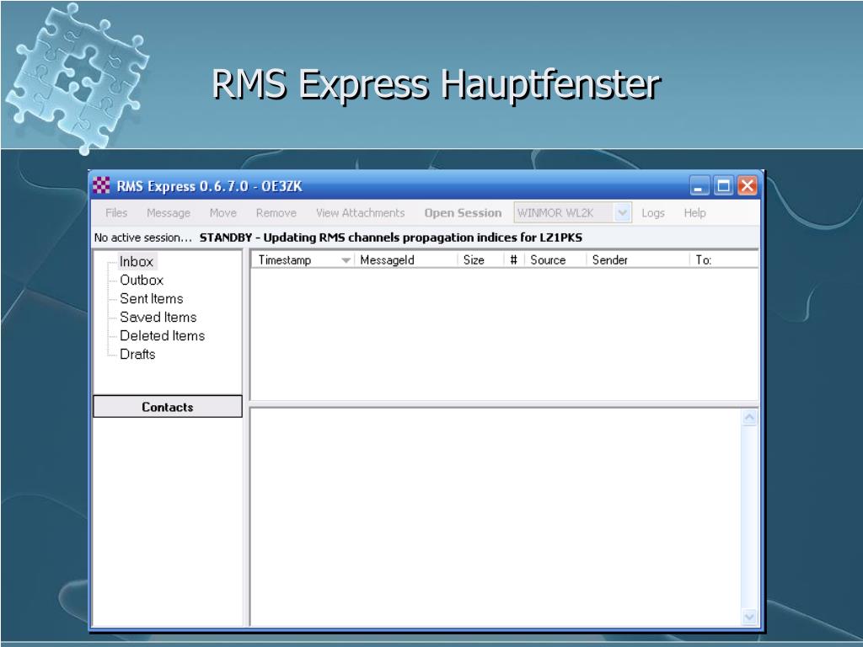The width and height of the screenshot is (863, 647).
Task: Click the # column header
Action: click(514, 260)
